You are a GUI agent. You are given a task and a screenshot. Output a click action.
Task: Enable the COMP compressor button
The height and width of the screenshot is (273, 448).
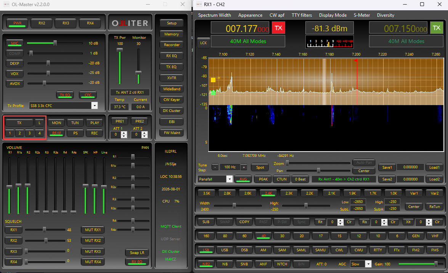click(x=14, y=53)
